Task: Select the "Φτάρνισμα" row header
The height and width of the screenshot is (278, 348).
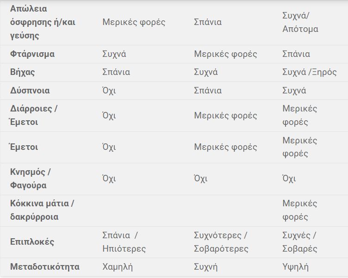Action: pos(32,54)
